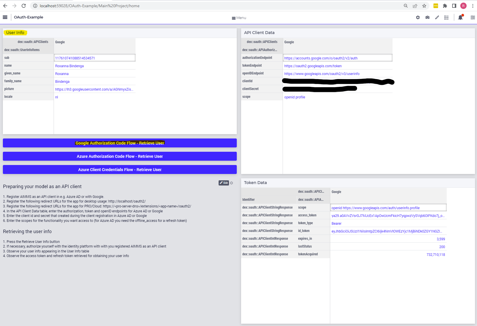
Task: Click the Edit button of the text widget
Action: 224,183
